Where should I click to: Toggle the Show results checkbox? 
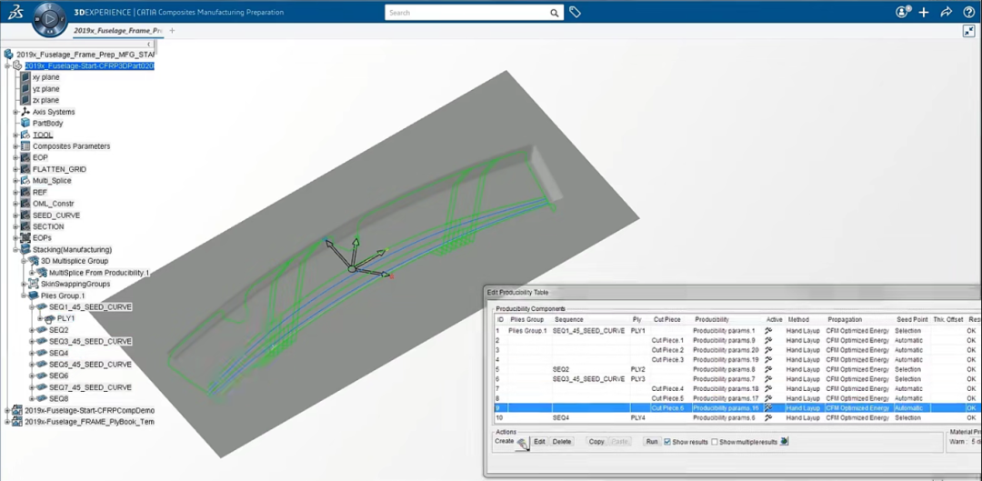click(667, 442)
